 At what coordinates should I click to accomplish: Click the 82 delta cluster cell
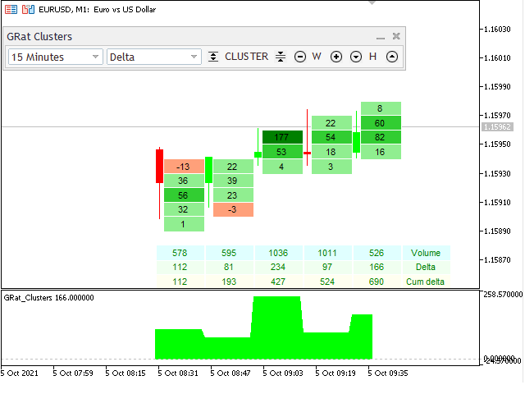tap(381, 137)
